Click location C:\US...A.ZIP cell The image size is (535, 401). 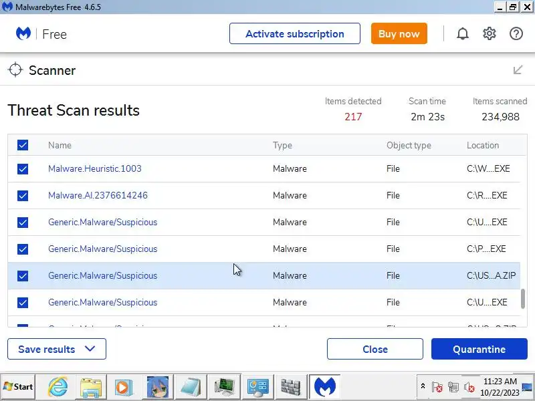(492, 275)
